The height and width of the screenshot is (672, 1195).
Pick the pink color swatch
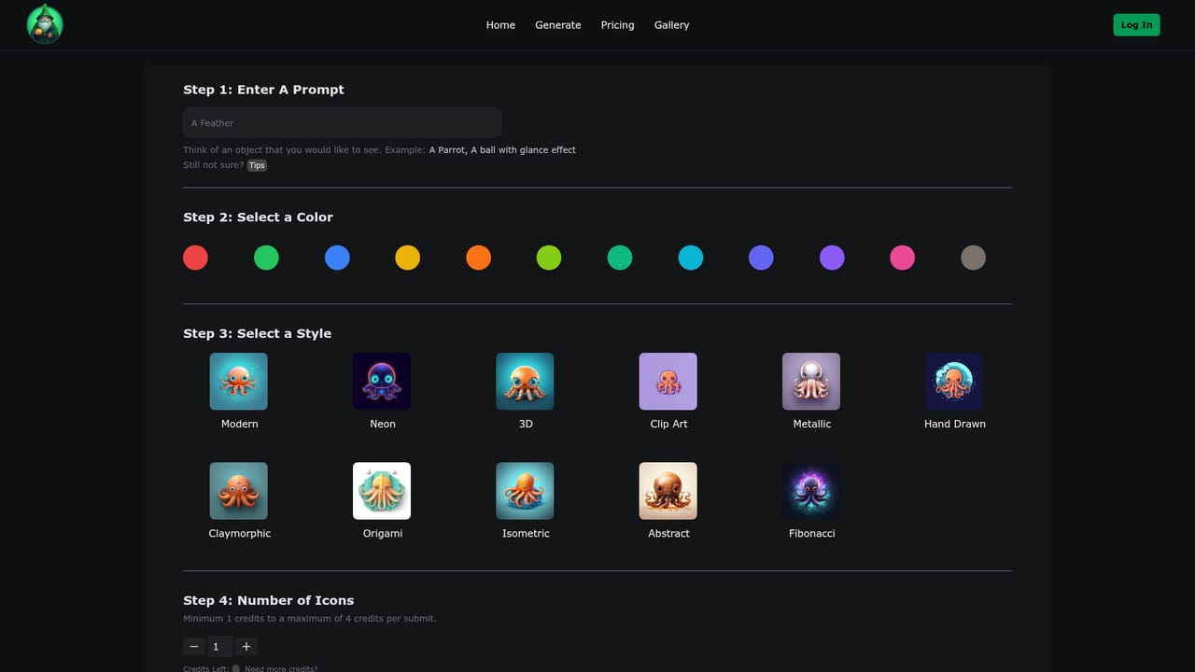coord(903,258)
